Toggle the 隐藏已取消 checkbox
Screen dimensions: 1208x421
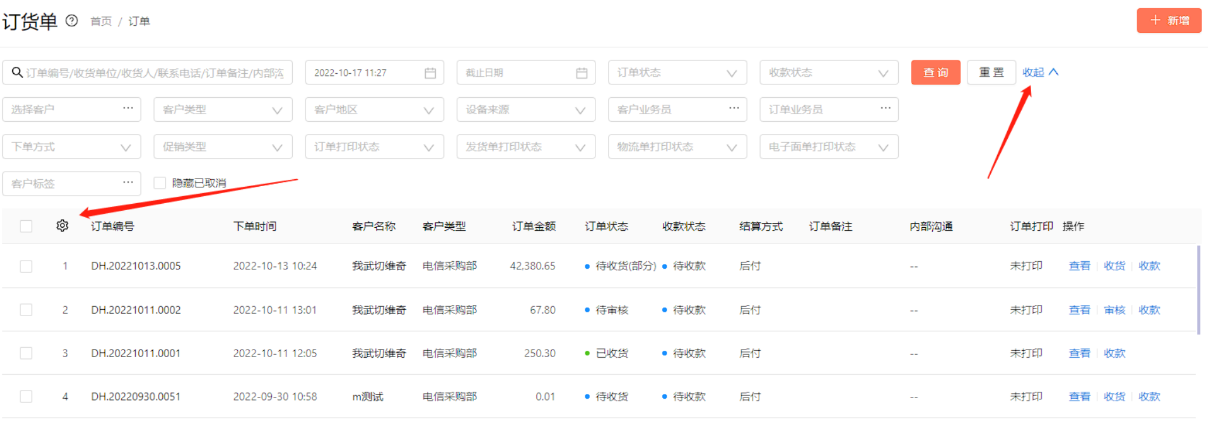[x=159, y=183]
